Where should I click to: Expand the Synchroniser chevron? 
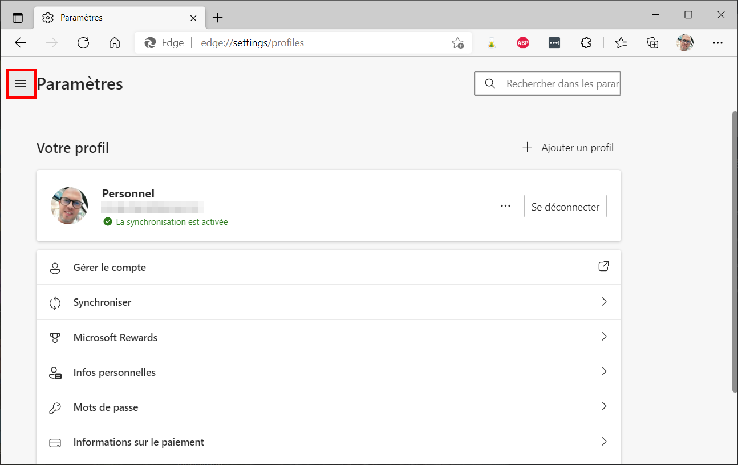point(604,302)
